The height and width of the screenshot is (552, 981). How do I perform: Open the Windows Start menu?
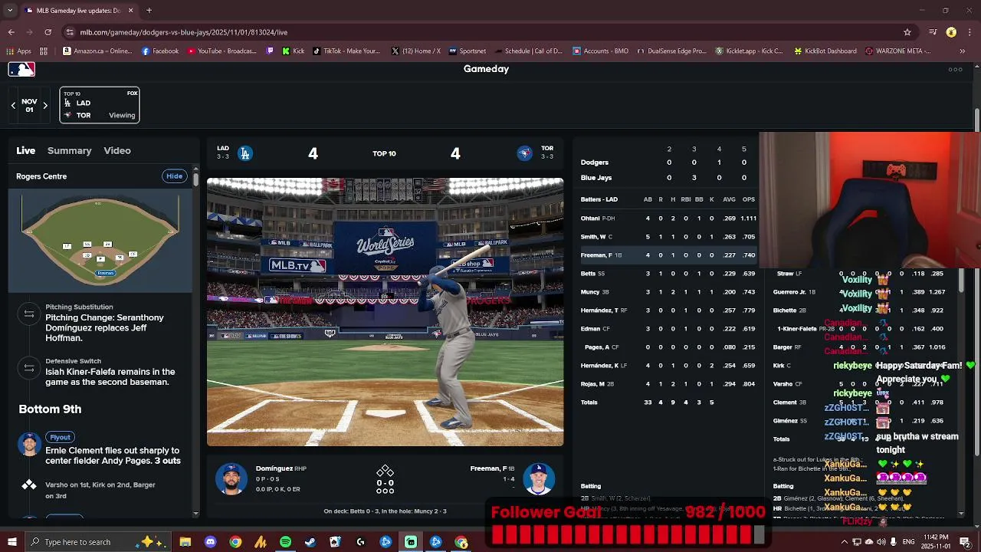pos(11,542)
